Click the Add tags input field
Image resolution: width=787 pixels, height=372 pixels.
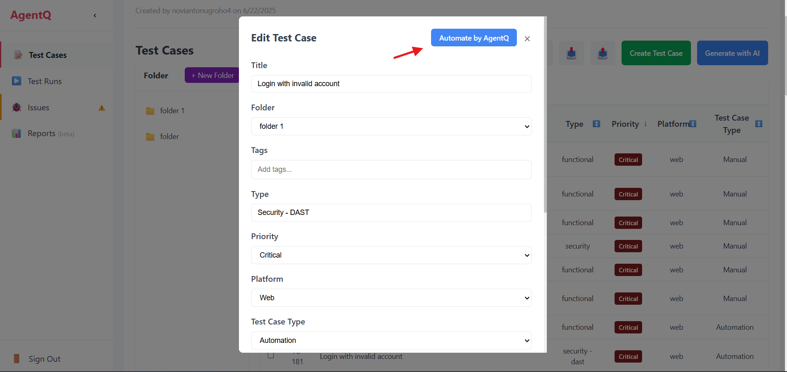391,169
